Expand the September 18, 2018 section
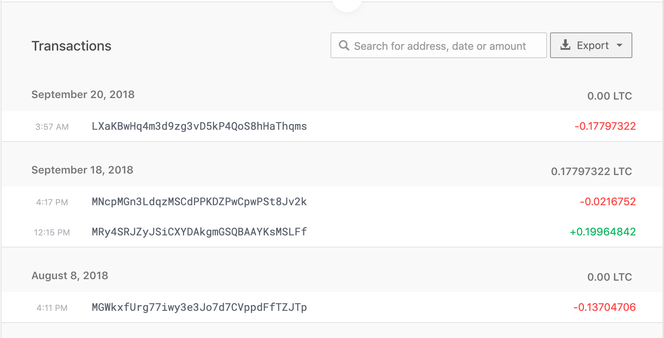 pyautogui.click(x=82, y=170)
